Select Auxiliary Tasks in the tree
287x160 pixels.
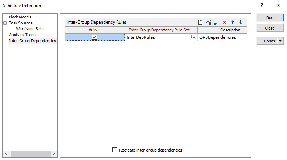(x=22, y=35)
